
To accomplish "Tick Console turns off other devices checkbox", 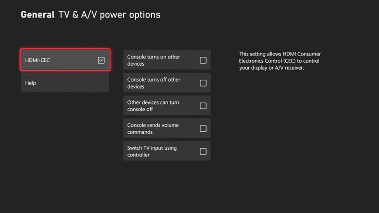I will (203, 83).
